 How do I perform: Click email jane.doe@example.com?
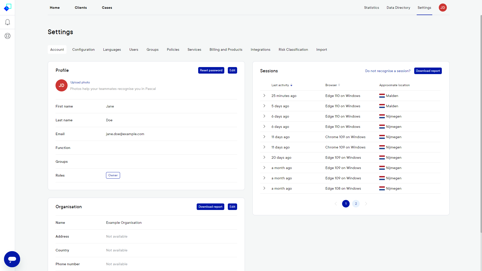pyautogui.click(x=125, y=134)
